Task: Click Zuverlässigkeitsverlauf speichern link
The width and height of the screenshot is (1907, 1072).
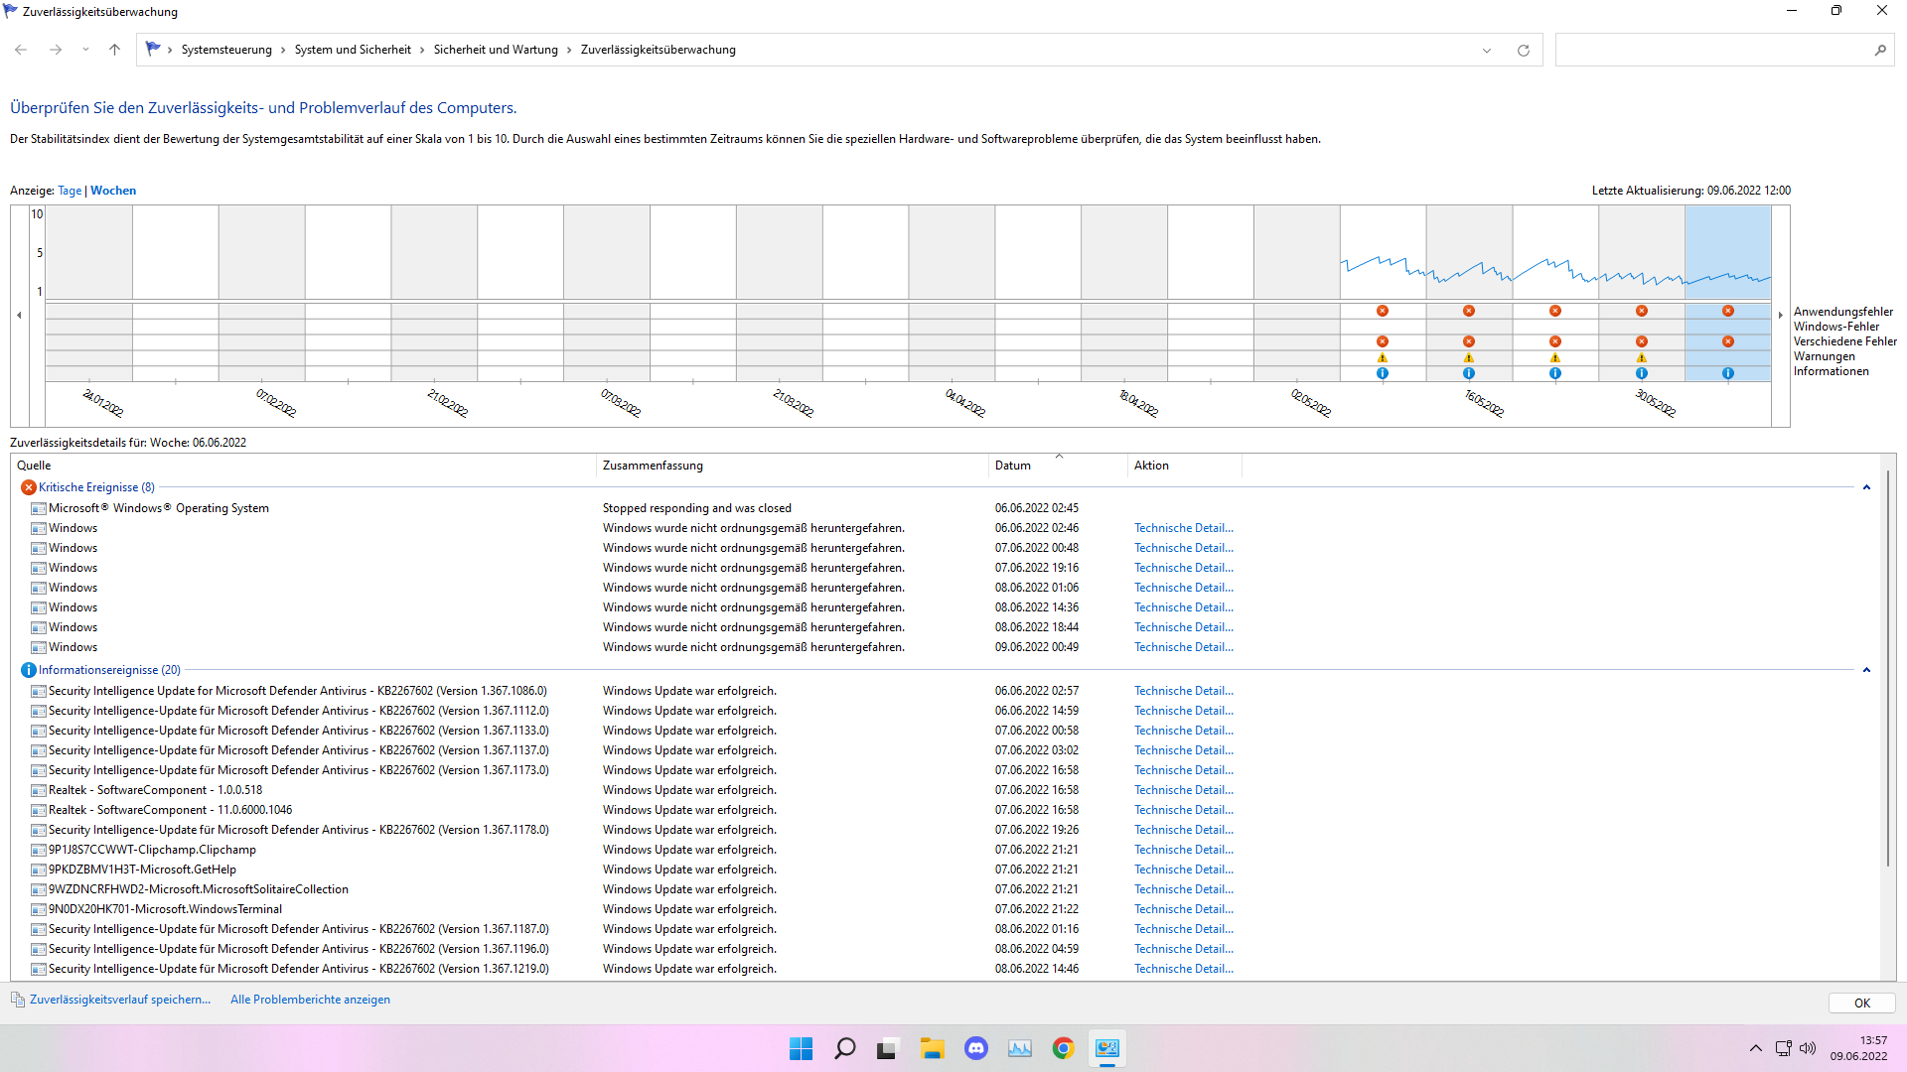Action: coord(120,1000)
